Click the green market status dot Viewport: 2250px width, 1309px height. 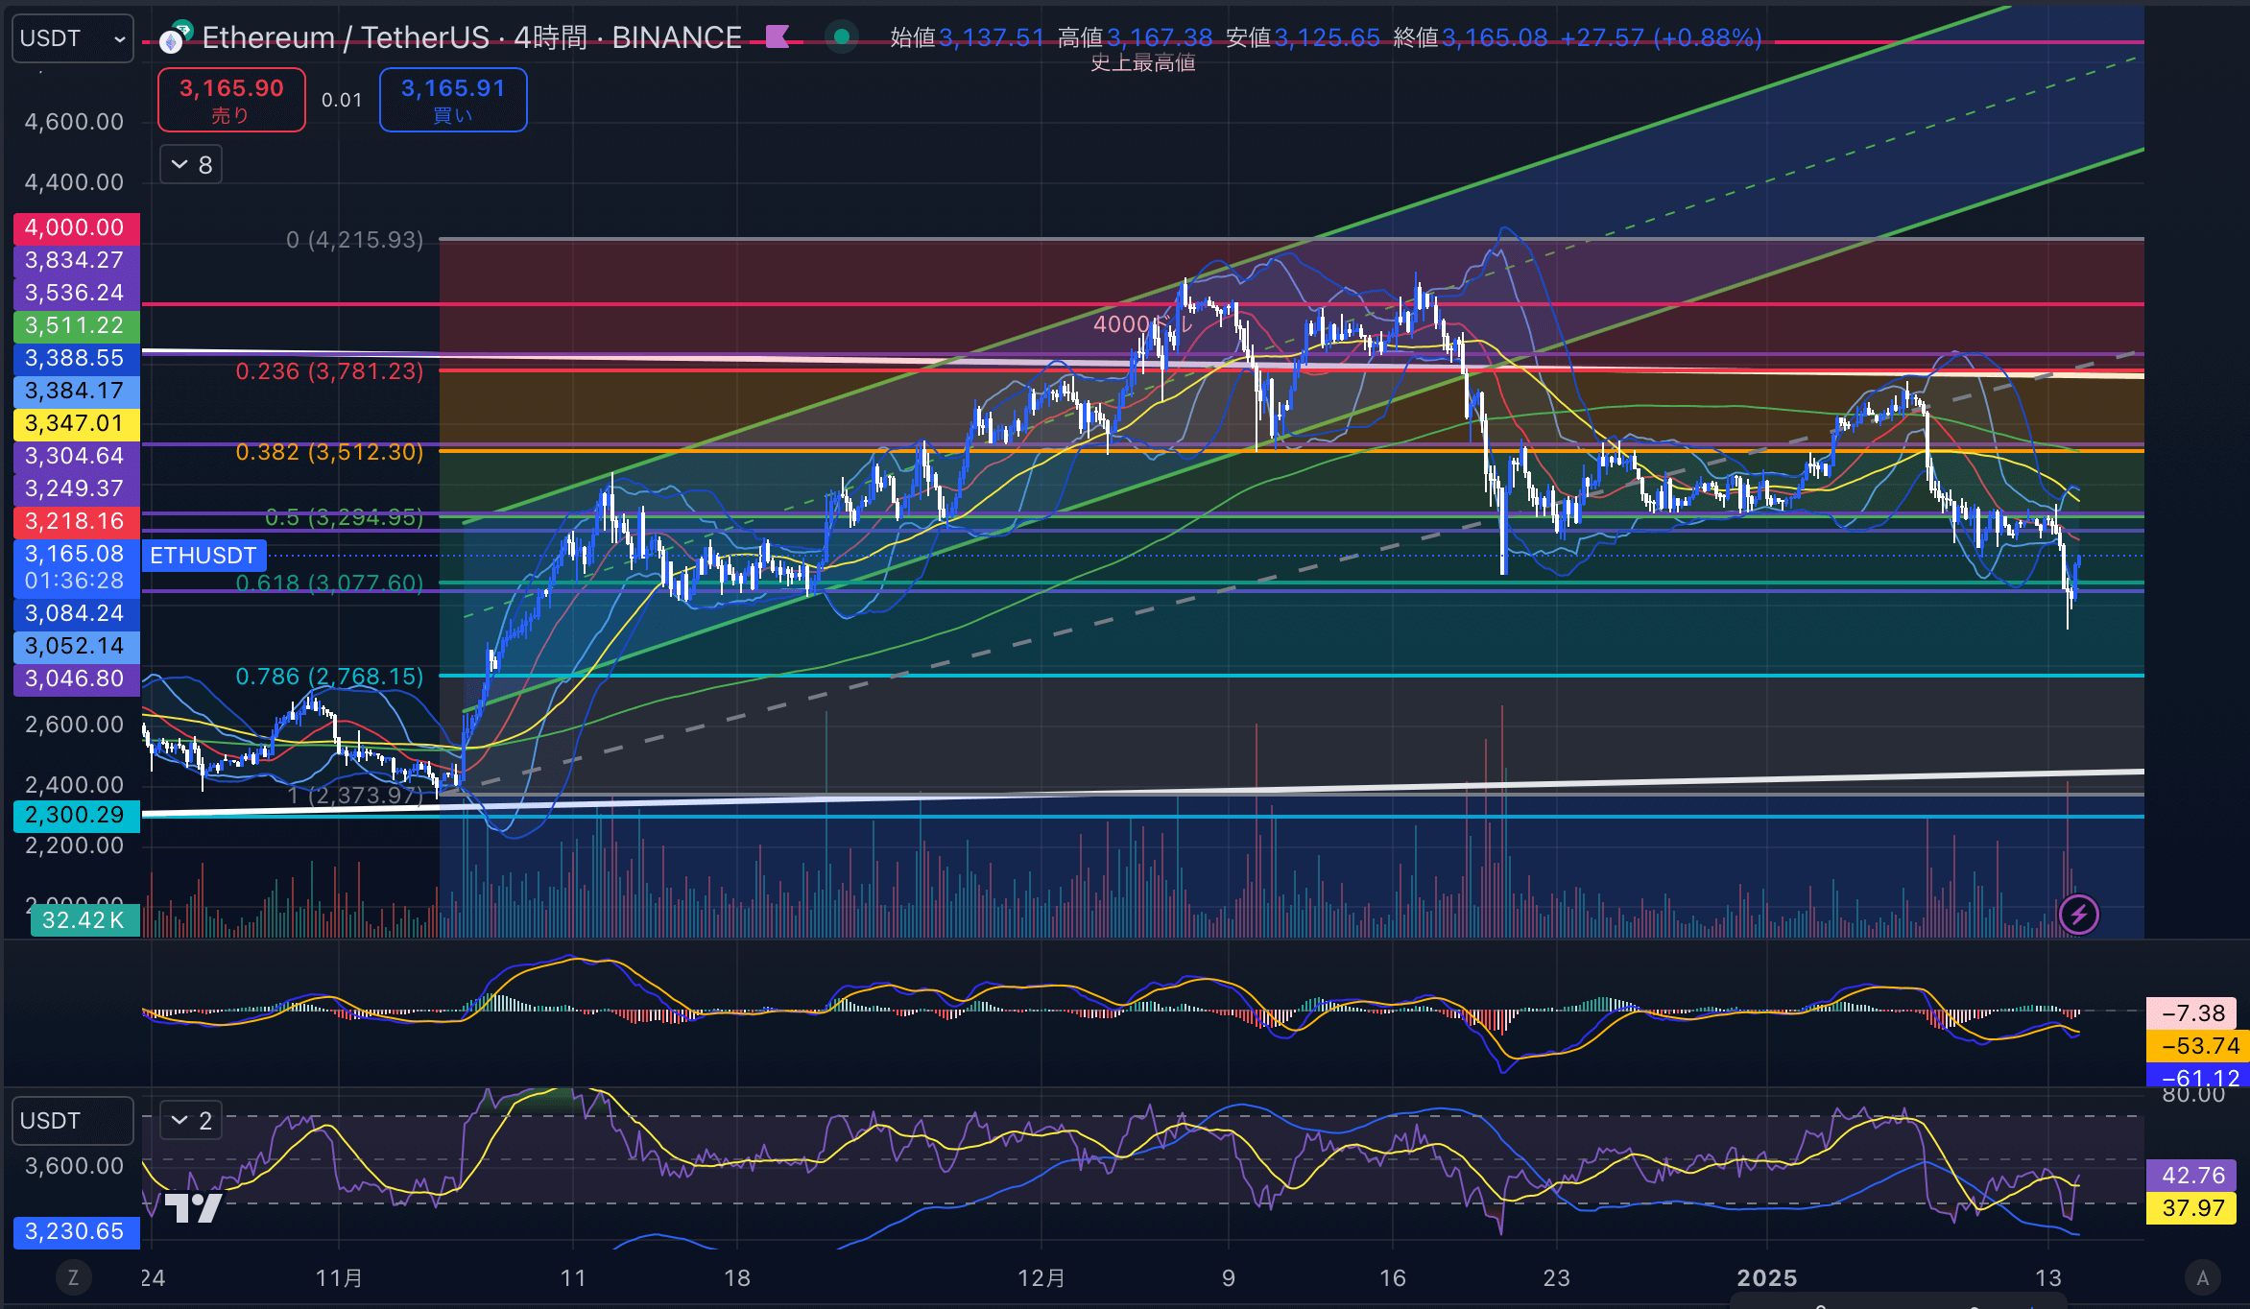pos(842,37)
